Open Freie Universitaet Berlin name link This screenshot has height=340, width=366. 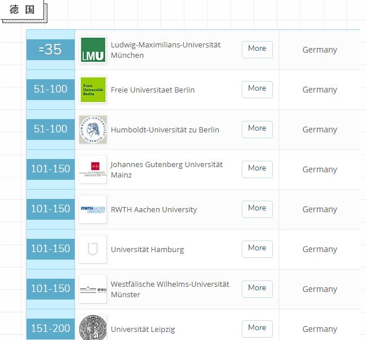(x=153, y=90)
